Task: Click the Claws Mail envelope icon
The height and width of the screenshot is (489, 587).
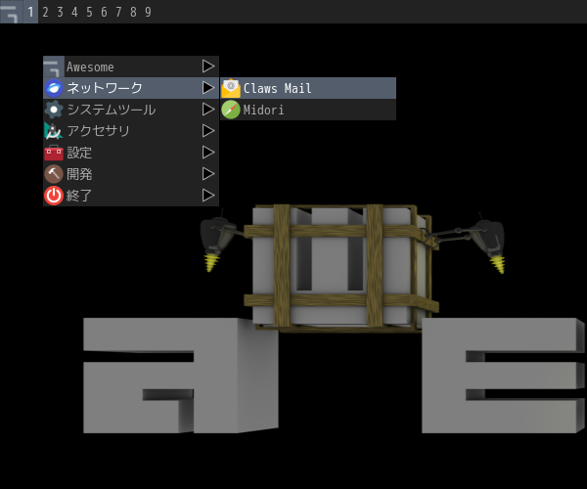Action: coord(231,88)
